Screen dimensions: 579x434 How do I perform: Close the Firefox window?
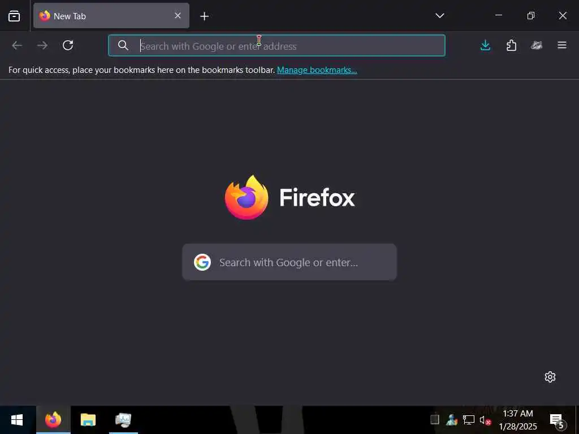[x=563, y=15]
